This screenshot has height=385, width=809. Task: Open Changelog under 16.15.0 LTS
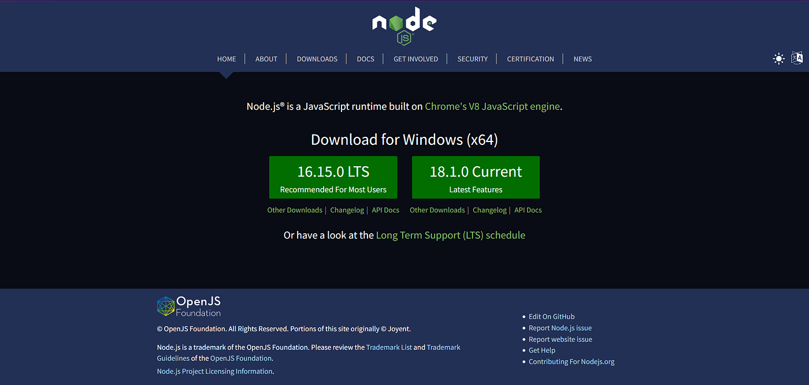coord(347,210)
